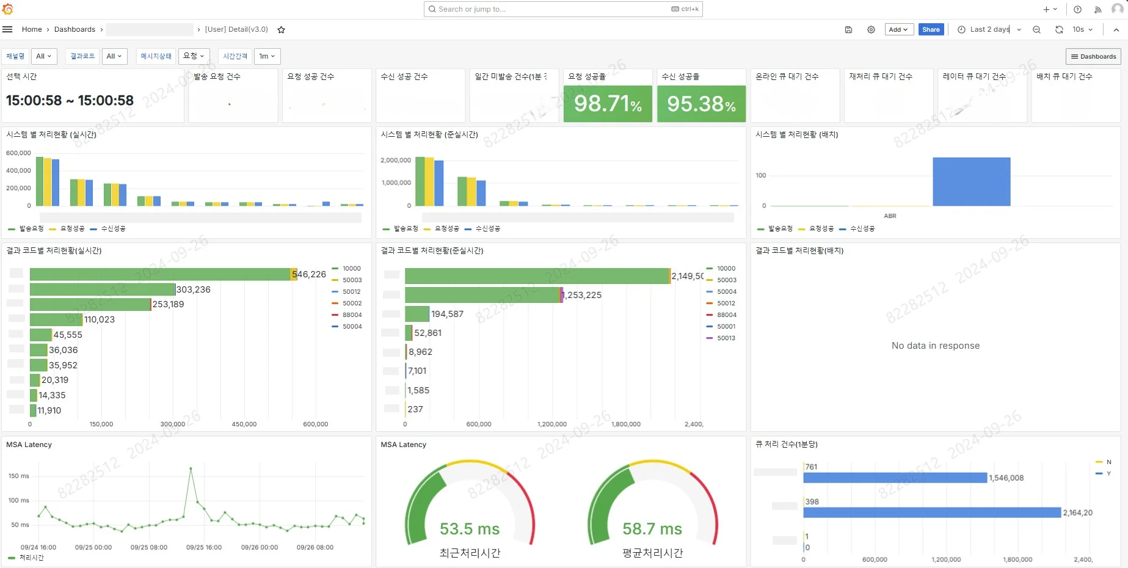Open the Add panel menu
Screen dimensions: 1128x568
point(898,29)
